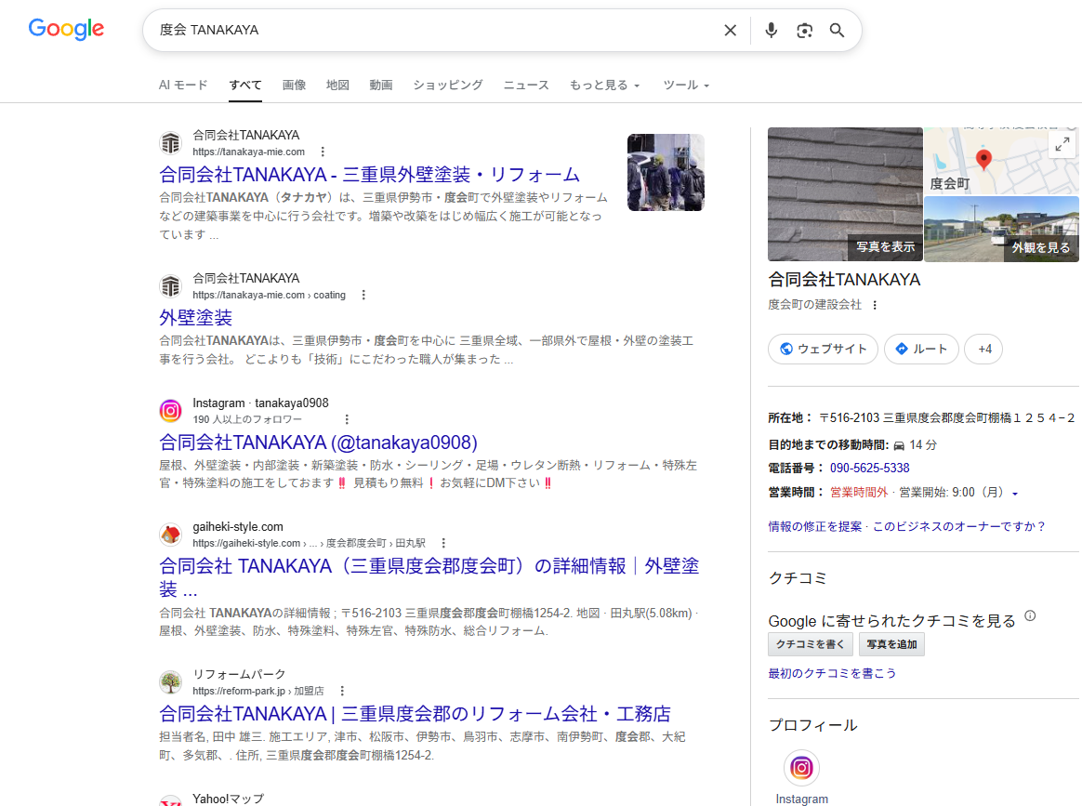Screen dimensions: 1082x806
Task: Click the 写真を追加 button
Action: tap(891, 644)
